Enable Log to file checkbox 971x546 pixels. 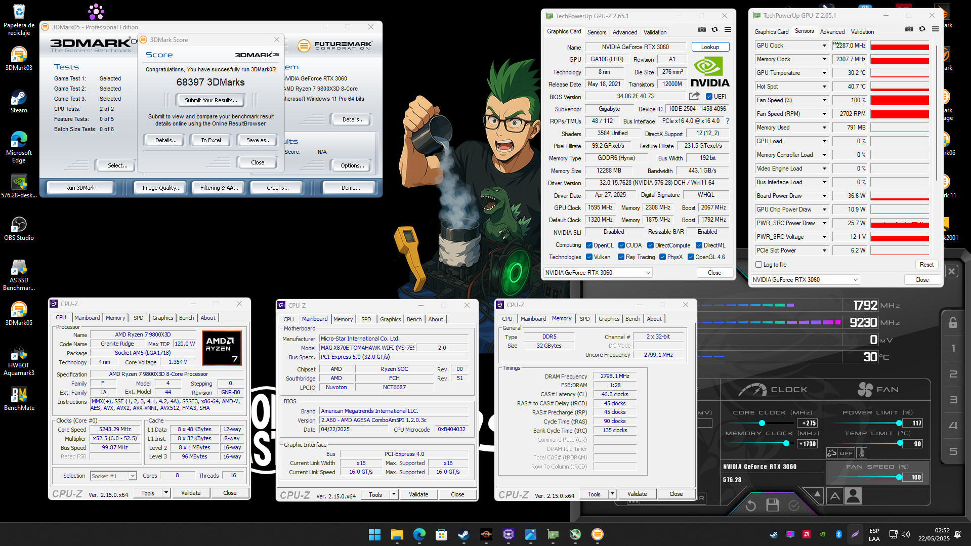pyautogui.click(x=758, y=265)
